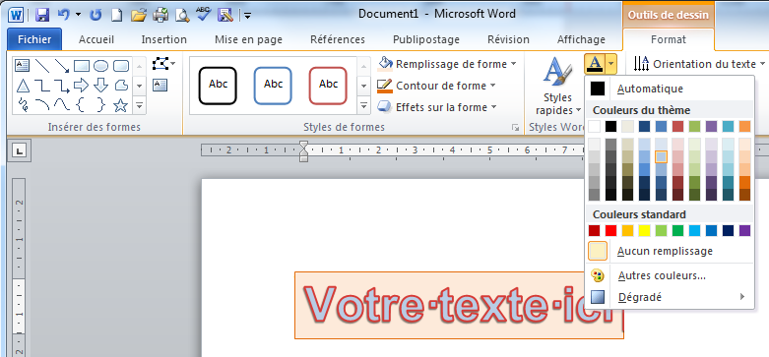Open the Fichier tab

34,39
